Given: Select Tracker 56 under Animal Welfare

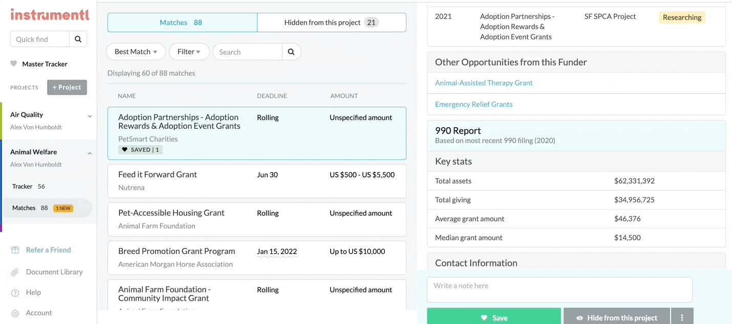Looking at the screenshot, I should point(29,187).
